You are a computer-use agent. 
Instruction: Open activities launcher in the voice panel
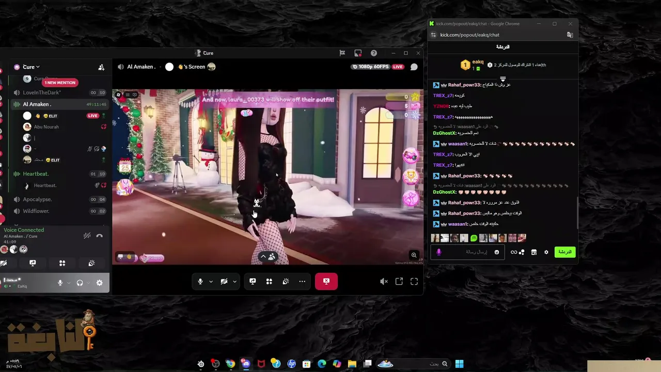pos(62,263)
